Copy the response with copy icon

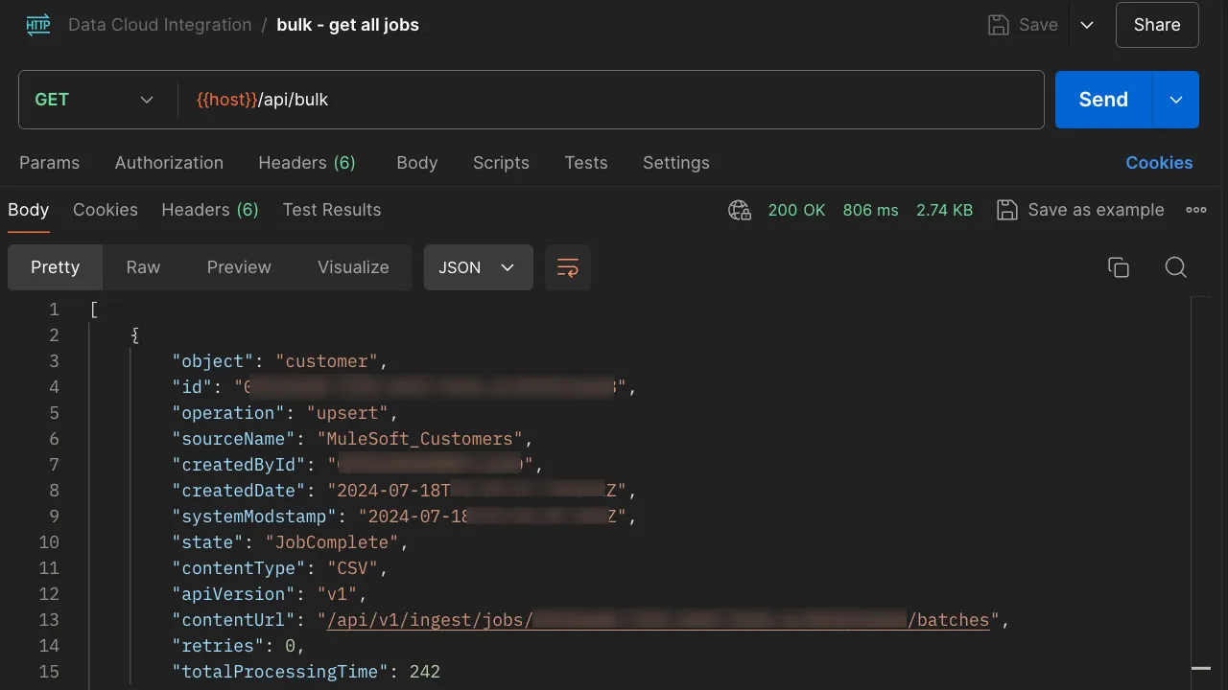coord(1119,267)
